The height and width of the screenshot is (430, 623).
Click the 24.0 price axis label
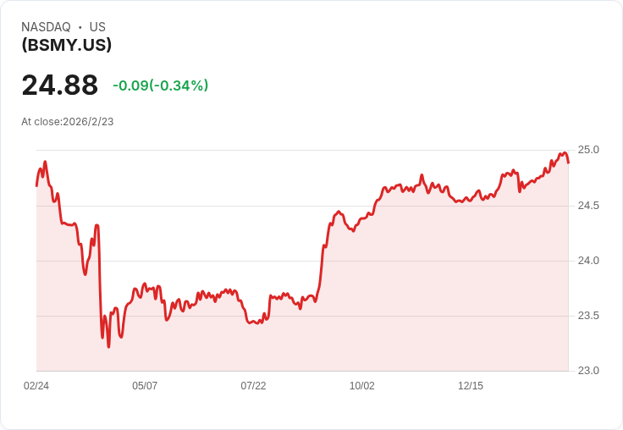[588, 261]
